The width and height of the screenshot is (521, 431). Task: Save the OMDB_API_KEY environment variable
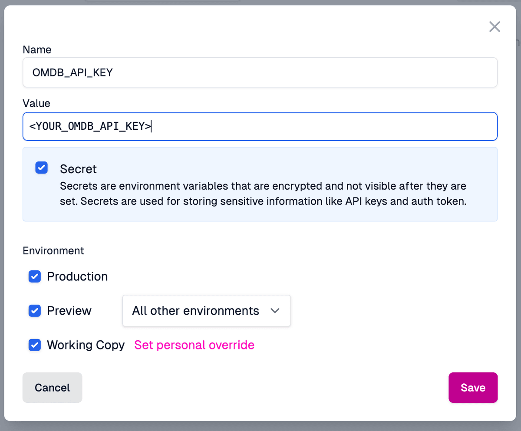(x=473, y=388)
